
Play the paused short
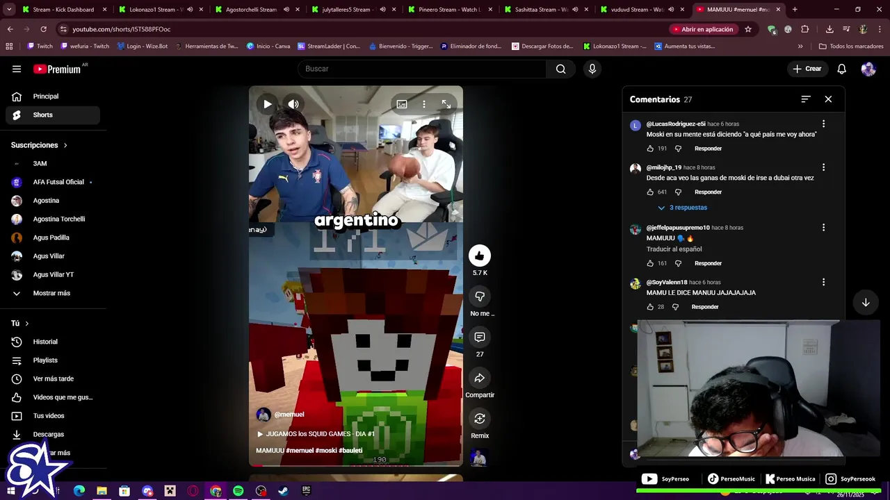pos(268,104)
